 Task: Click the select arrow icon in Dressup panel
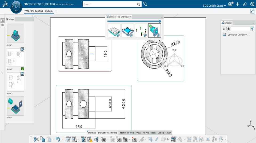(x=224, y=29)
